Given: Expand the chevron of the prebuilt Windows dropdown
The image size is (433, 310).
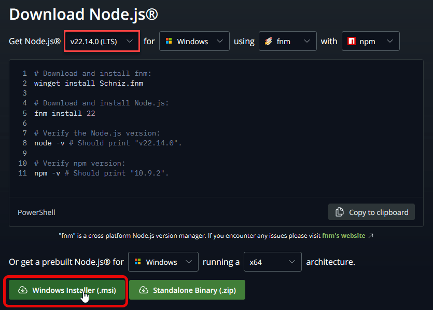Looking at the screenshot, I should tap(189, 262).
